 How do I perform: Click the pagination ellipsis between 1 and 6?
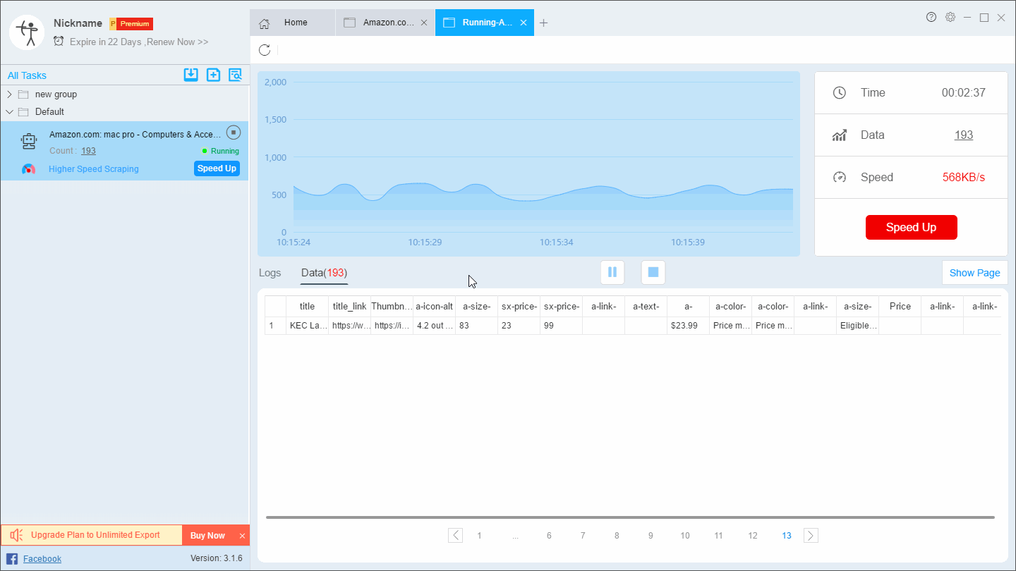pos(515,536)
